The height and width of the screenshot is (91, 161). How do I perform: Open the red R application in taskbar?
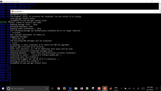click(99, 88)
